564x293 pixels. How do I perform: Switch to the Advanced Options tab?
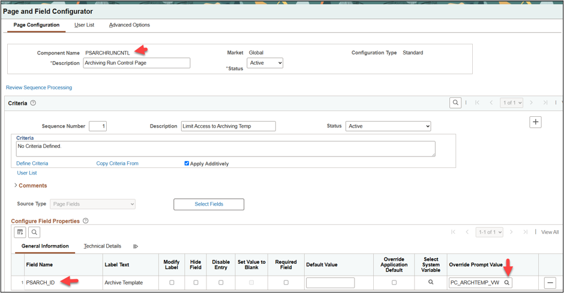130,25
